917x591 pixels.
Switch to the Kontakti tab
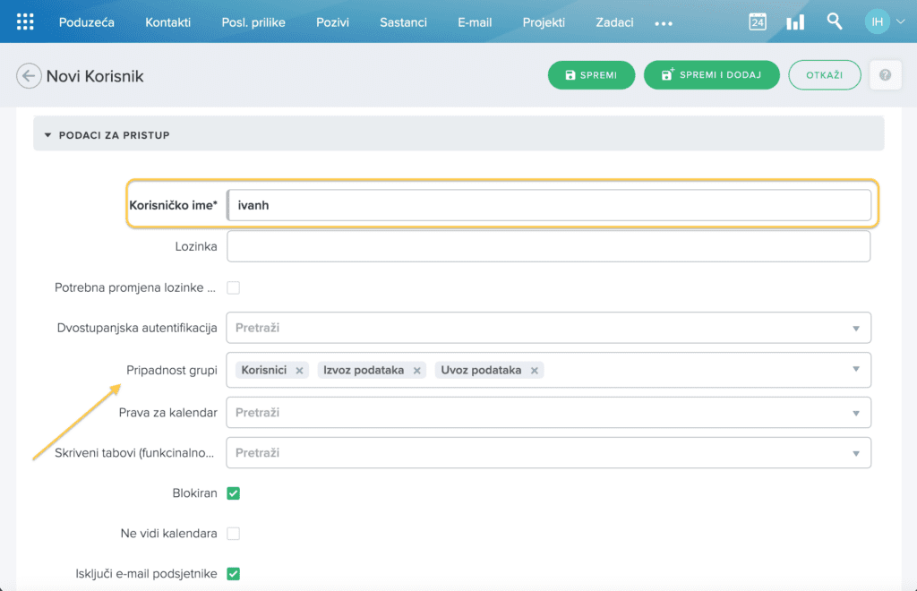[x=167, y=22]
